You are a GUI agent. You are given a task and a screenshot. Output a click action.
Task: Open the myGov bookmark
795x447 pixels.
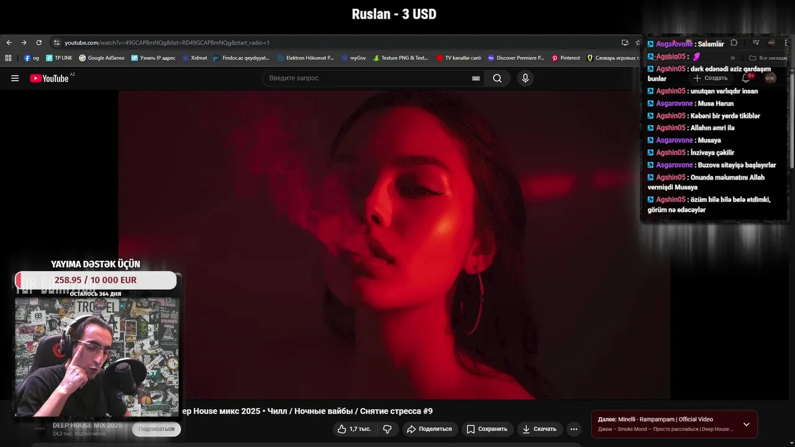pos(353,58)
